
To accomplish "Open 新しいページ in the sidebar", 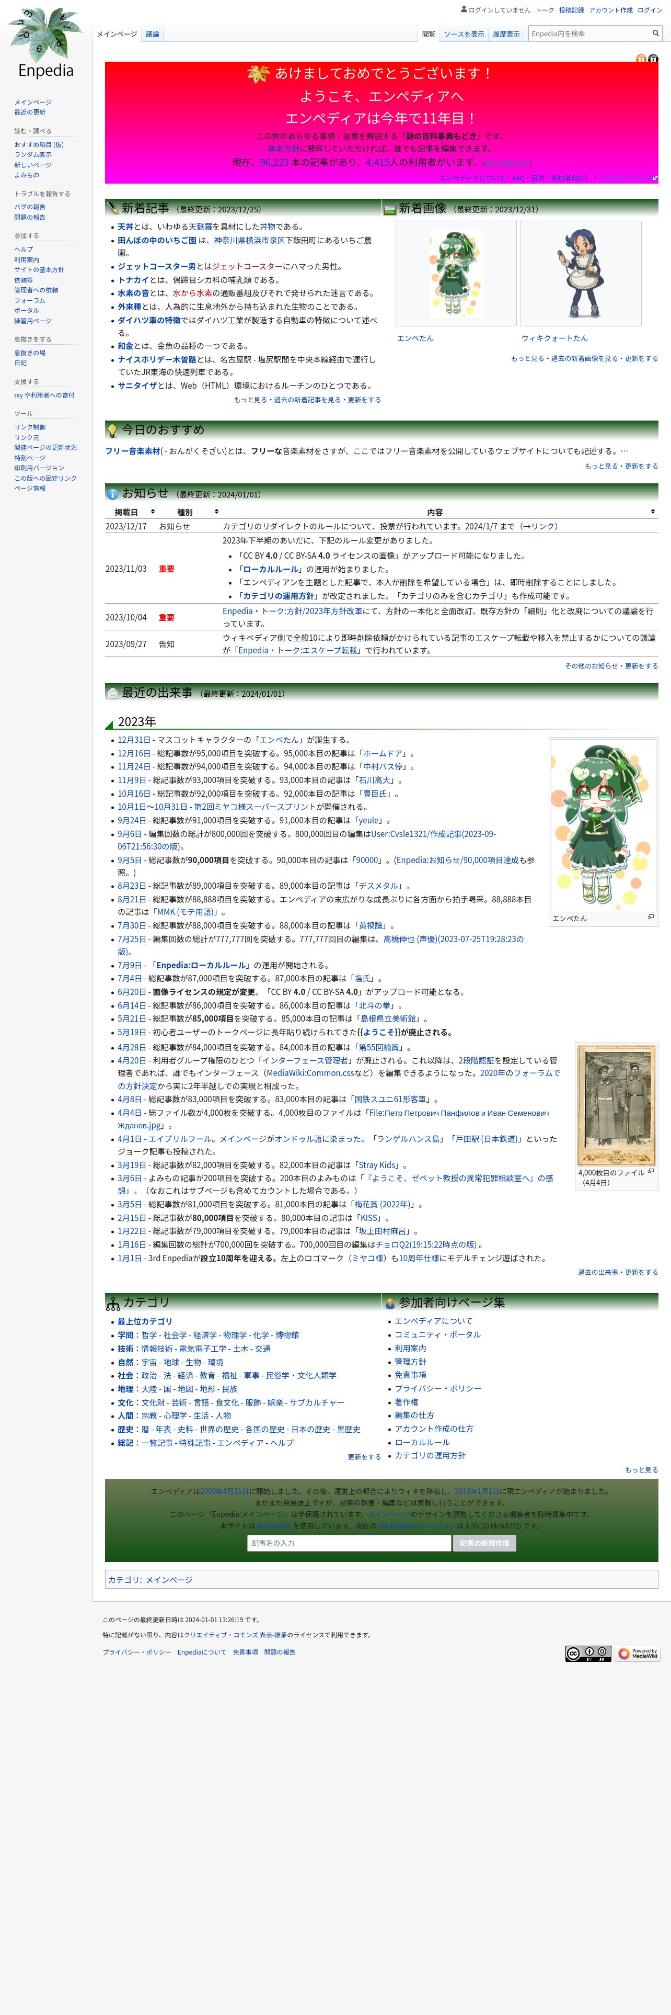I will (x=33, y=164).
